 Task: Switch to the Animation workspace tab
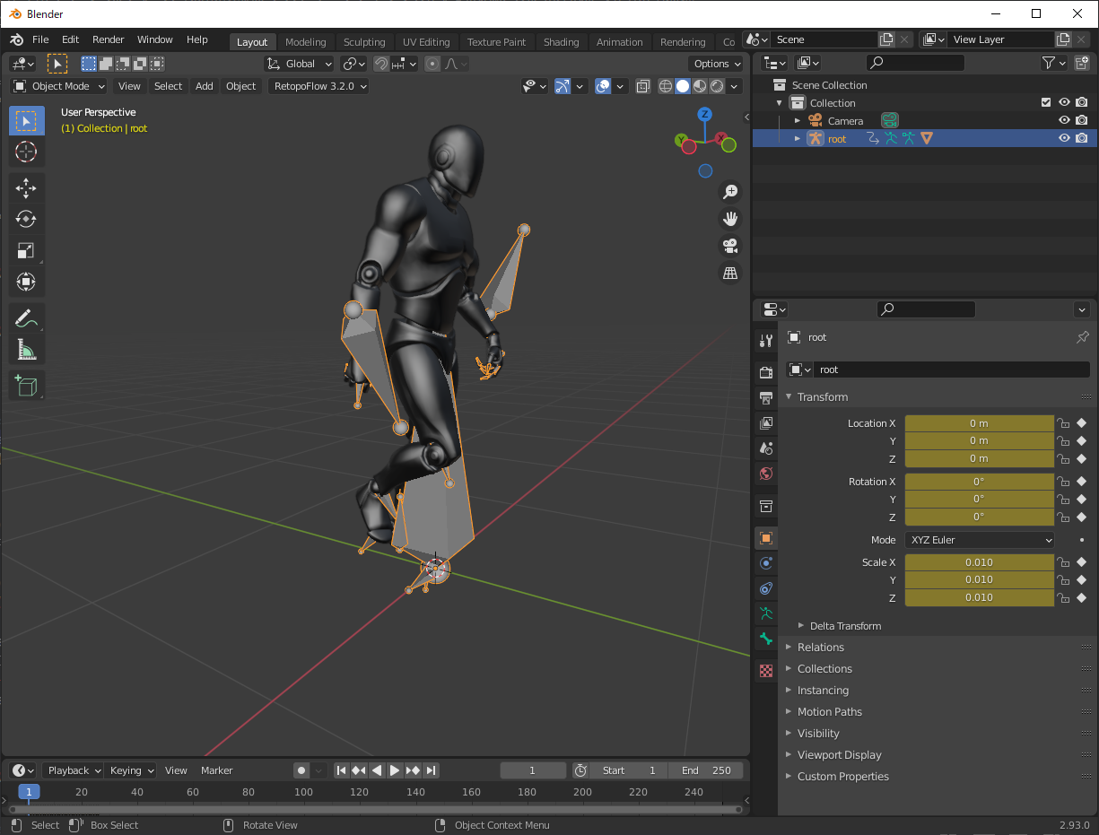pos(620,42)
